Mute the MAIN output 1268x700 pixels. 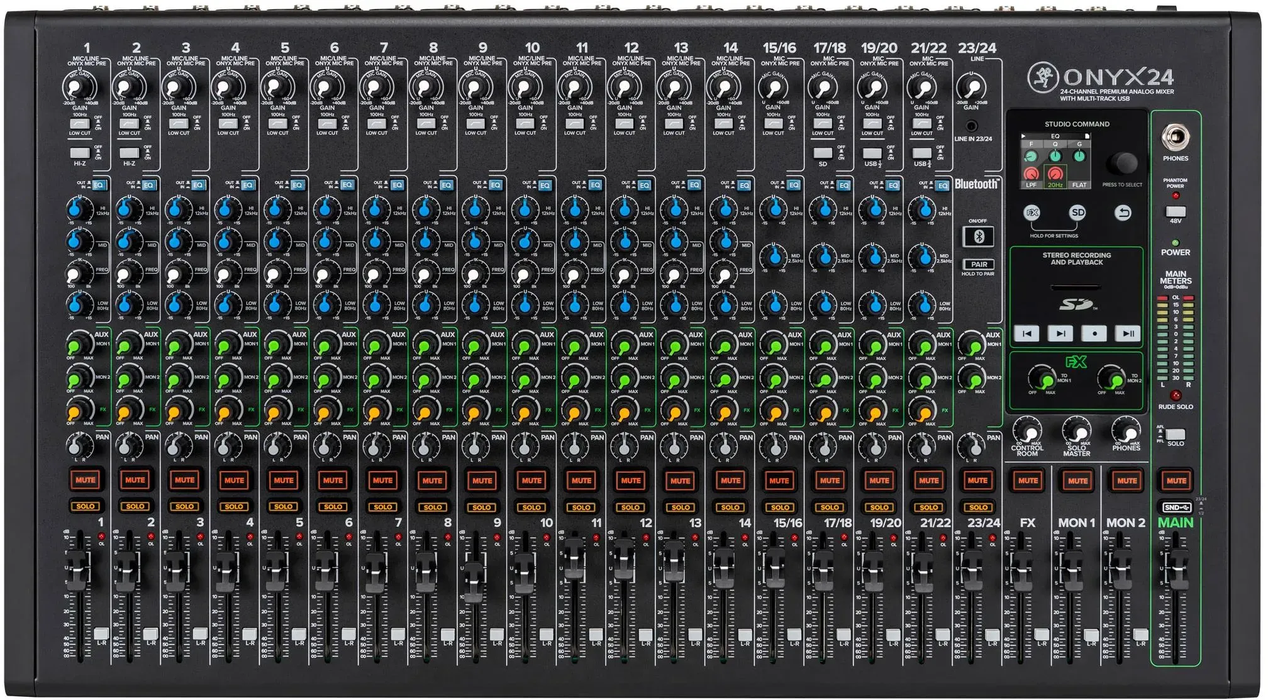pyautogui.click(x=1176, y=481)
